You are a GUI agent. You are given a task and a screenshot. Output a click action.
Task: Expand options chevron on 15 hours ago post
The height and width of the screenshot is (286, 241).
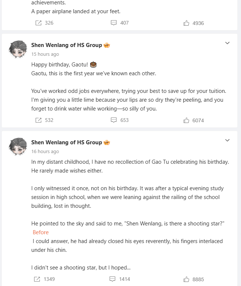coord(227,43)
